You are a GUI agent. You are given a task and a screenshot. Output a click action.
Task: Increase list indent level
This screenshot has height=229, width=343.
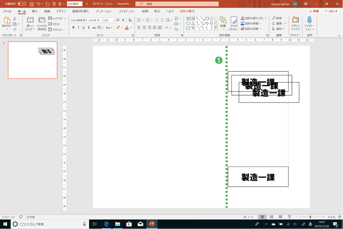(162, 20)
